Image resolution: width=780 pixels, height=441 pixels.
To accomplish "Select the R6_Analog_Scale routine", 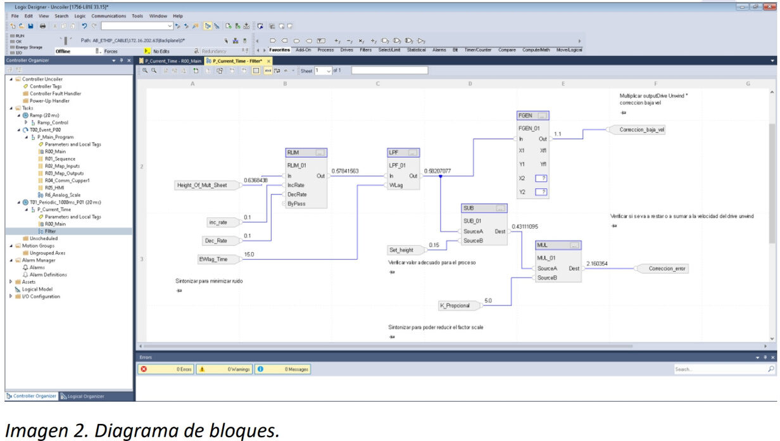I will pyautogui.click(x=62, y=195).
